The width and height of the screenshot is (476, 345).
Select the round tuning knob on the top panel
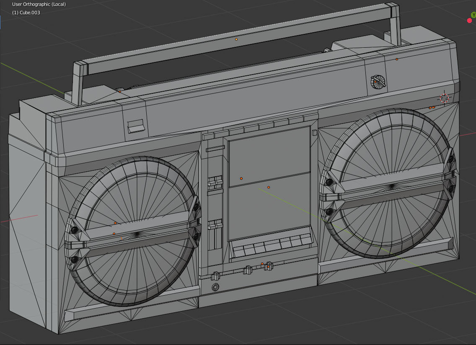[x=378, y=82]
